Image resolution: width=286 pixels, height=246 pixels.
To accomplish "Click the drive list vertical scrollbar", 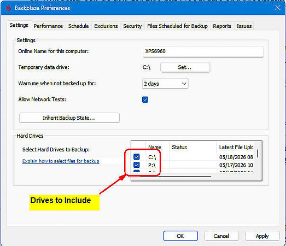I will [258, 154].
